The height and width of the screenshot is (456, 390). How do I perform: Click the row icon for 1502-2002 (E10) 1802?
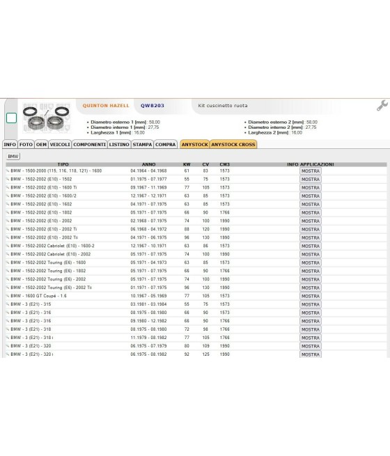pyautogui.click(x=8, y=212)
